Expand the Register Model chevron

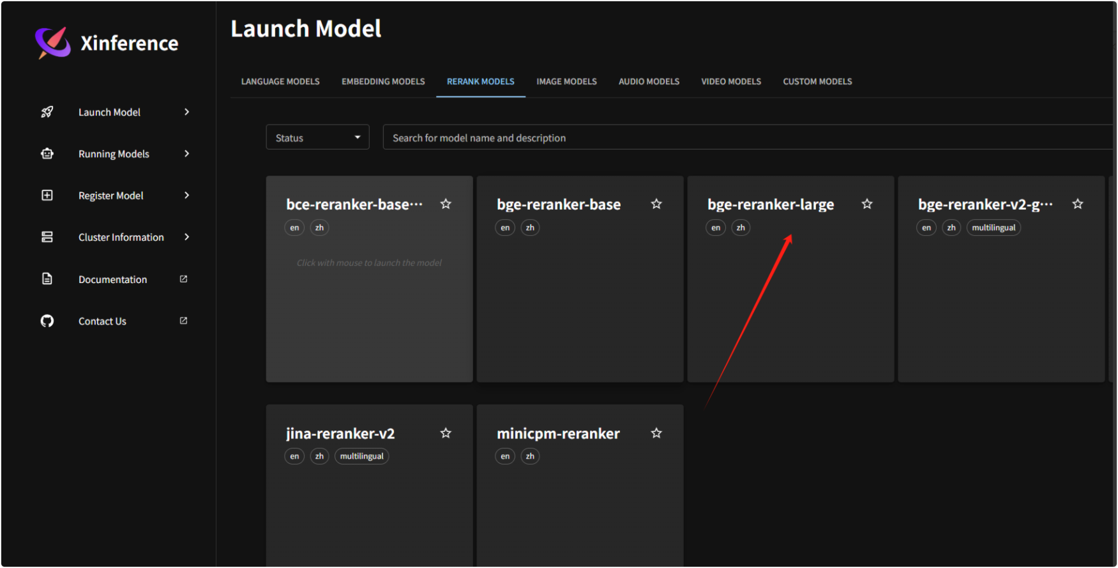(187, 196)
